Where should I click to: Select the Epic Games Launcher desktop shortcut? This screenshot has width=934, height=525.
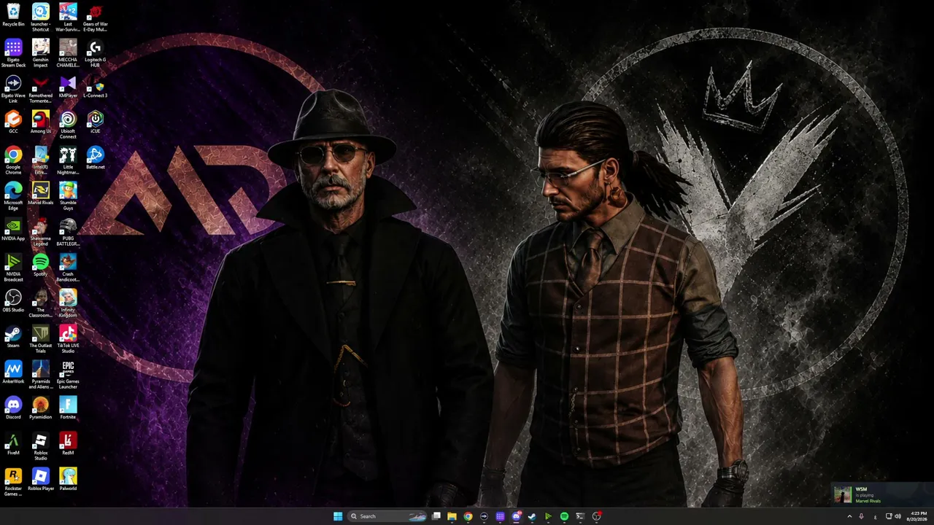68,375
